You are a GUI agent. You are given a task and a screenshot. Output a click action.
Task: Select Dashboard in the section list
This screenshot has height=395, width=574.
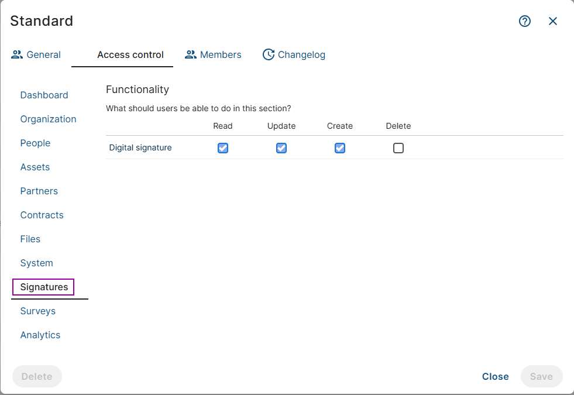click(44, 95)
